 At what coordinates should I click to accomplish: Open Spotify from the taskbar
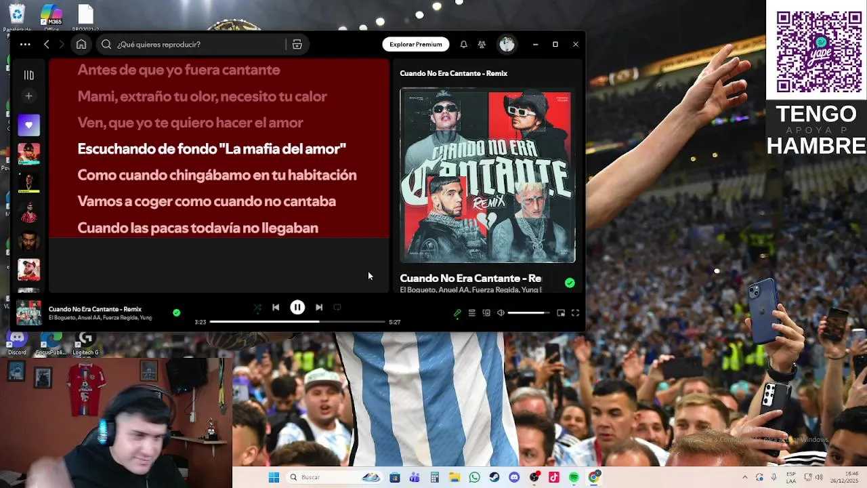[574, 477]
